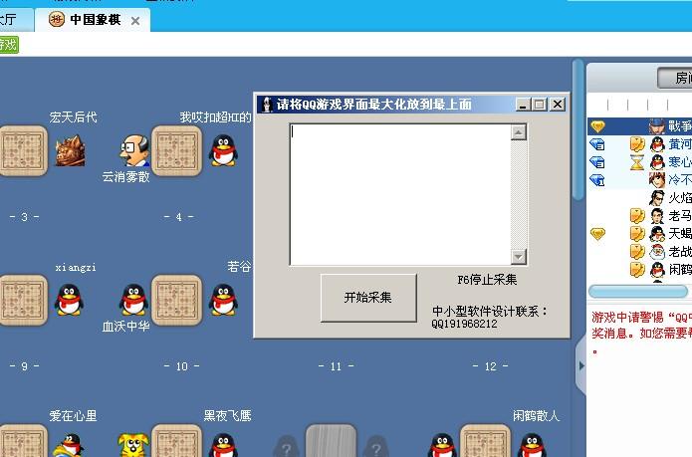Click the QQ191968212 contact text
The width and height of the screenshot is (692, 457).
(x=464, y=324)
